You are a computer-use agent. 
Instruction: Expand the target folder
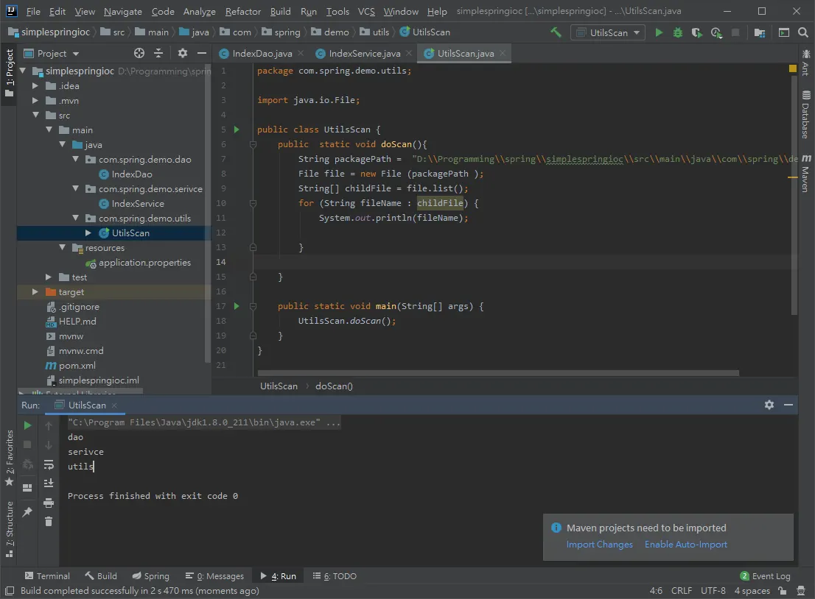point(35,291)
